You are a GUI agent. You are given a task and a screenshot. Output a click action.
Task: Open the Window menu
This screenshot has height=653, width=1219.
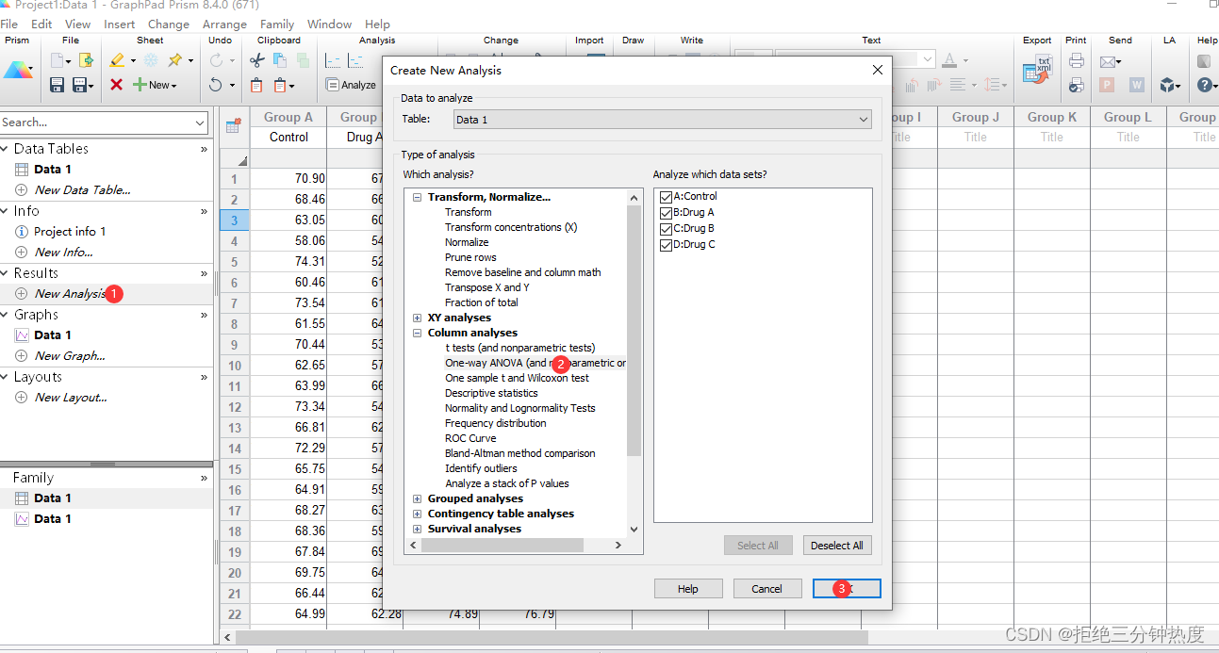pos(329,24)
